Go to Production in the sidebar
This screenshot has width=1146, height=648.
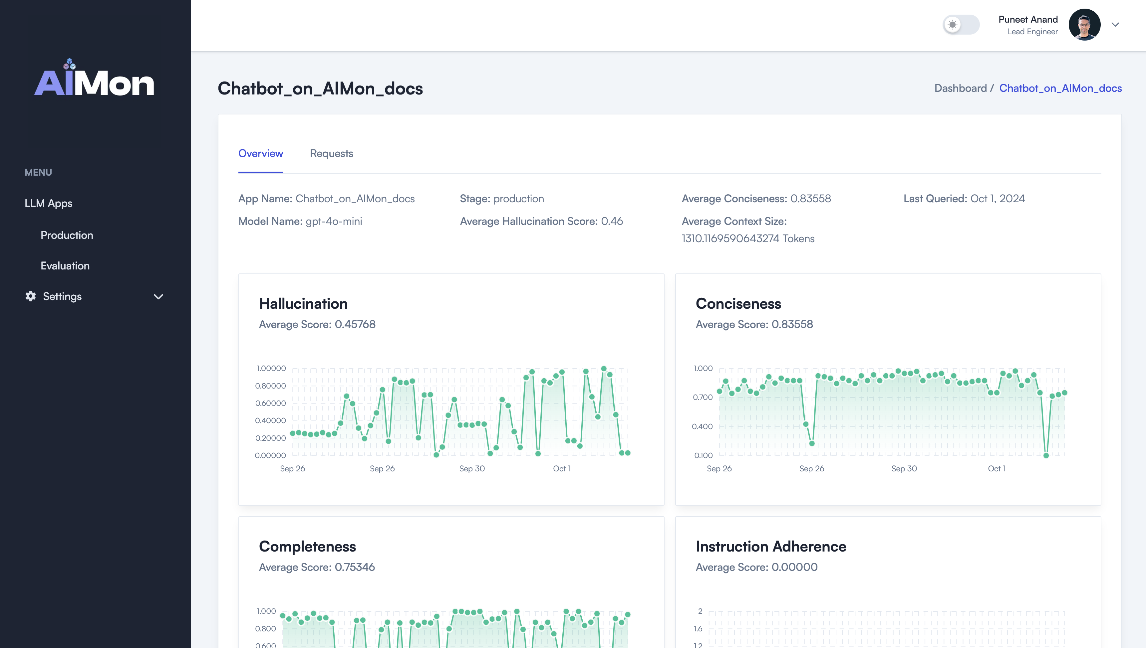point(67,235)
